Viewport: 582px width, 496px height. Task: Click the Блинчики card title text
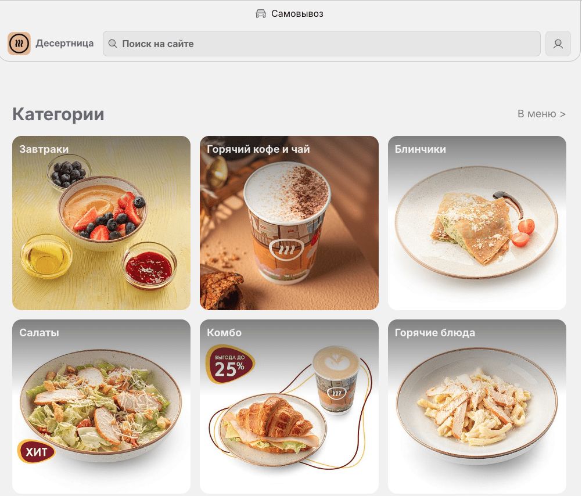click(x=420, y=149)
